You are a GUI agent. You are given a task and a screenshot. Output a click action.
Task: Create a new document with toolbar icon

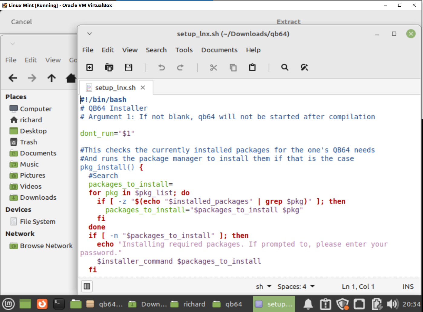pos(90,67)
